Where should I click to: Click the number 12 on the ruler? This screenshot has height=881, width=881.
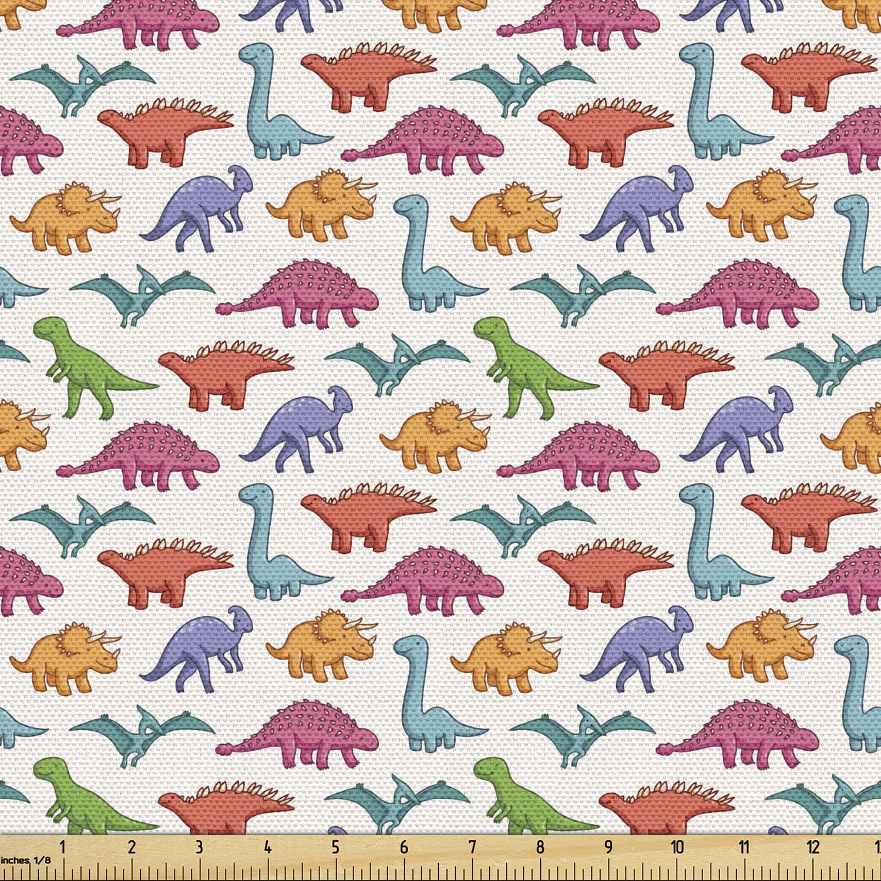813,847
